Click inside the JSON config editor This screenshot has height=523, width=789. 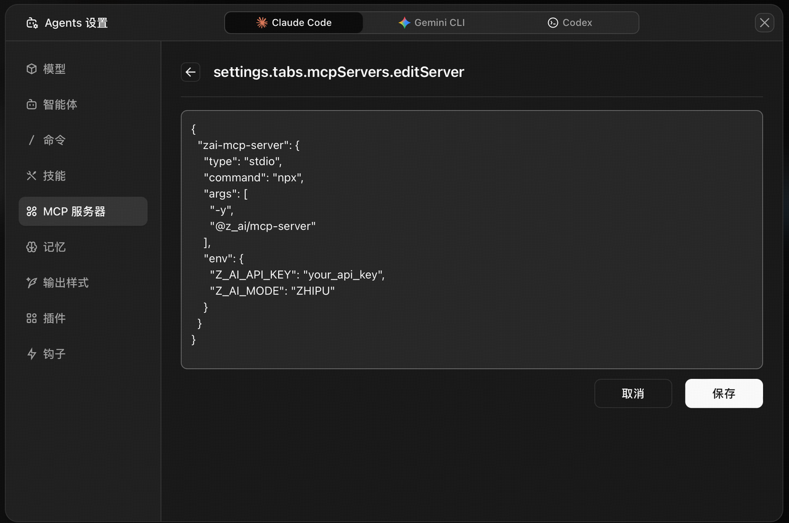[x=472, y=239]
